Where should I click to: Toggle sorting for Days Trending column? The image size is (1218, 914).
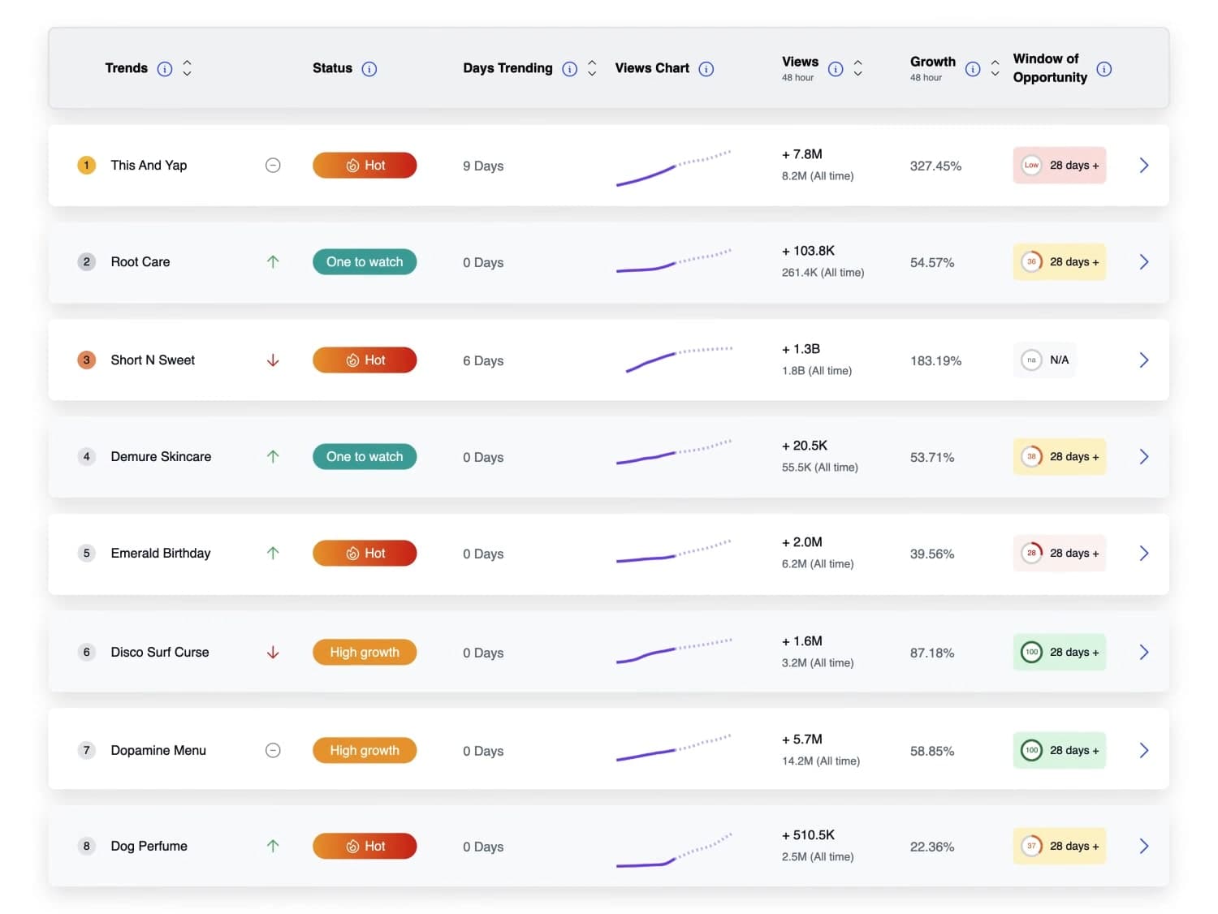[x=592, y=68]
